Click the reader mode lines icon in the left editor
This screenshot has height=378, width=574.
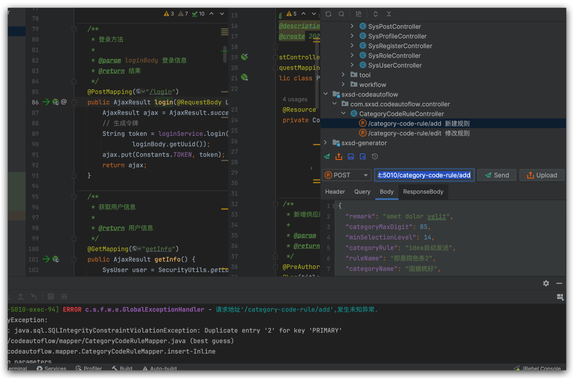point(225,32)
